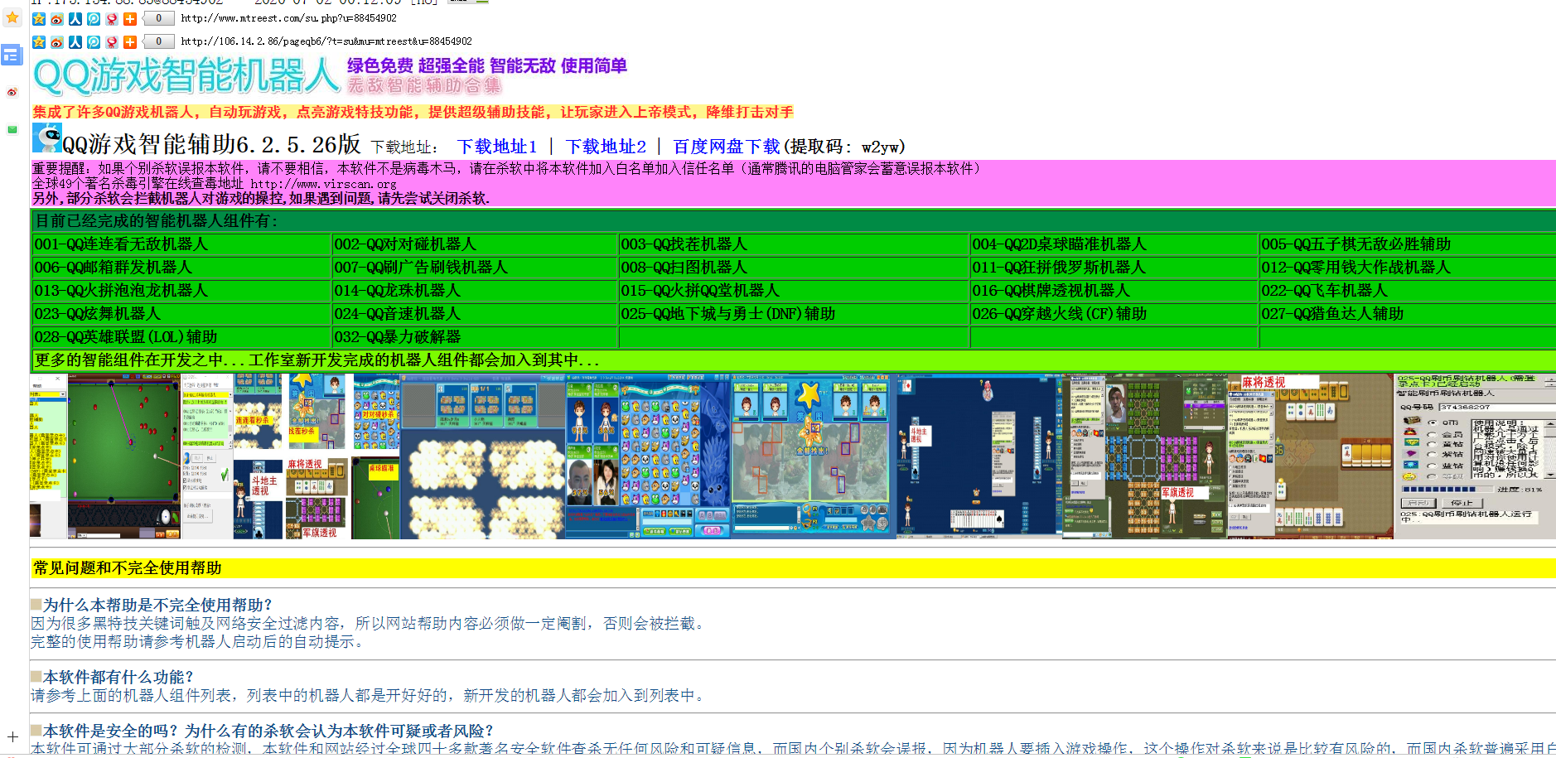The height and width of the screenshot is (758, 1556).
Task: Click the share counter beside the mtreest.com URL
Action: tap(158, 18)
